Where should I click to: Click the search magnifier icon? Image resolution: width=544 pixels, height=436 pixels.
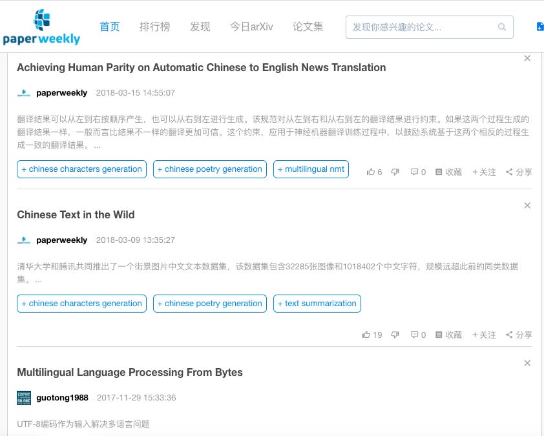pyautogui.click(x=502, y=27)
